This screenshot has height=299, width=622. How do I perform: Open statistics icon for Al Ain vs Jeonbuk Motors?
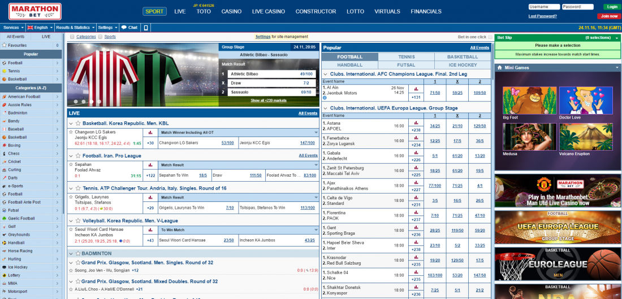[x=416, y=89]
